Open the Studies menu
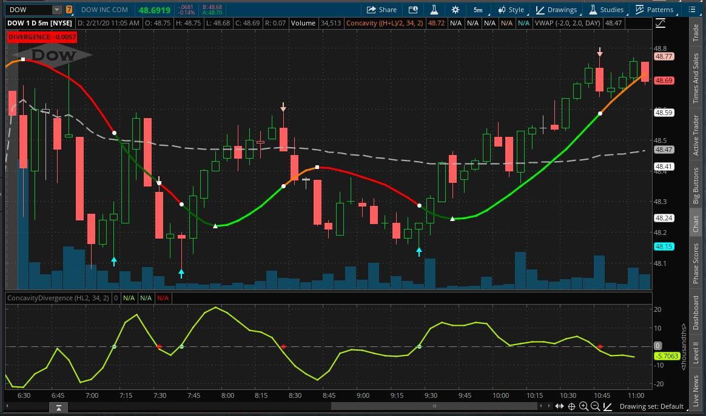The width and height of the screenshot is (706, 416). pos(607,10)
